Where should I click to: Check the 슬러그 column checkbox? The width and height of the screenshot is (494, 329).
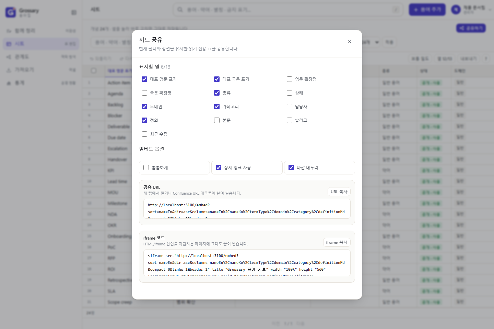[x=290, y=120]
